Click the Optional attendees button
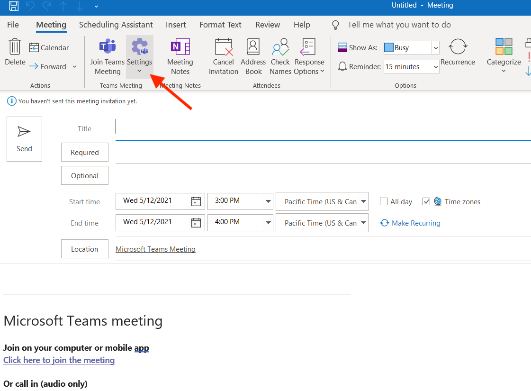The height and width of the screenshot is (391, 531). (85, 175)
